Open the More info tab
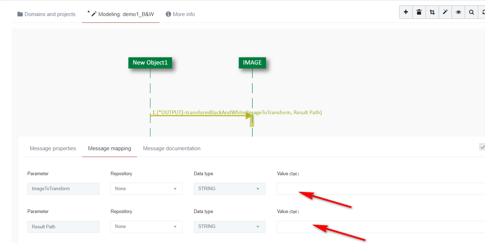Image resolution: width=485 pixels, height=243 pixels. (180, 14)
